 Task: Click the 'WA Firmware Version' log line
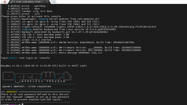point(71,50)
